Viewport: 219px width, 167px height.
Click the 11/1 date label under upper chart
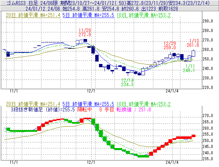tap(14, 91)
